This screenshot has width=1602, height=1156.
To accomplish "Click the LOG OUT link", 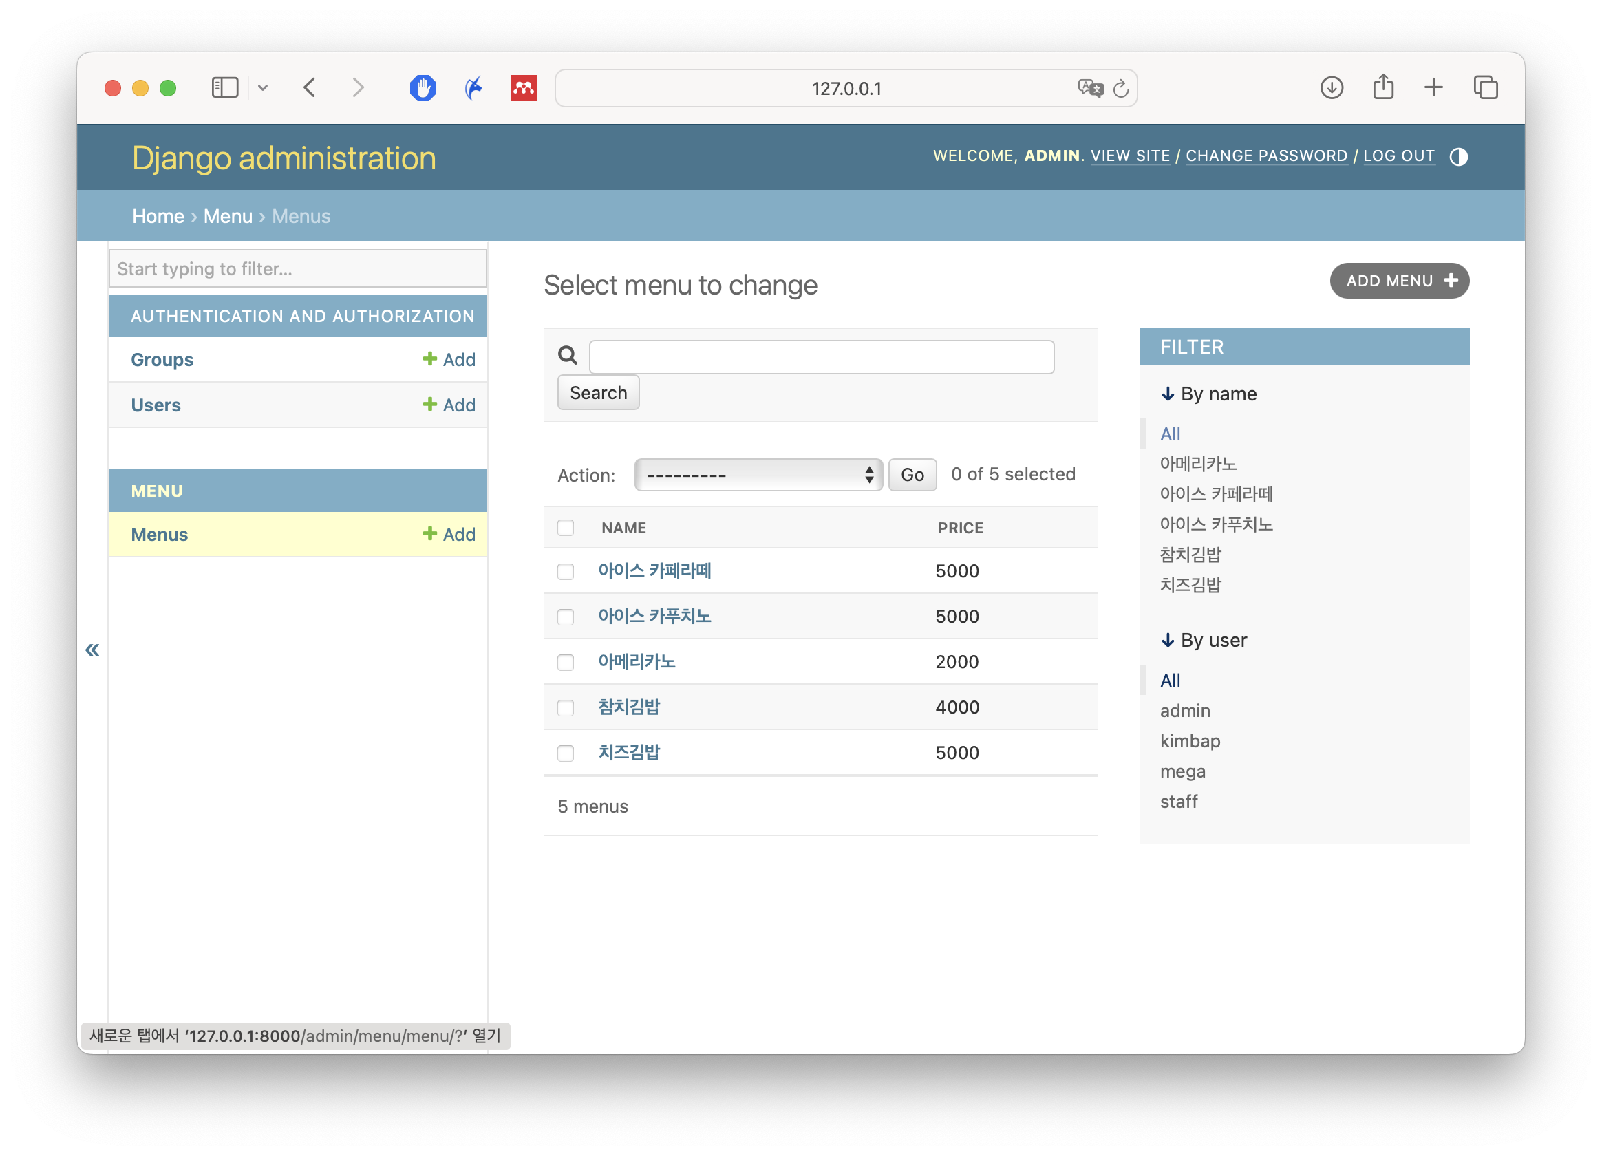I will [1398, 156].
